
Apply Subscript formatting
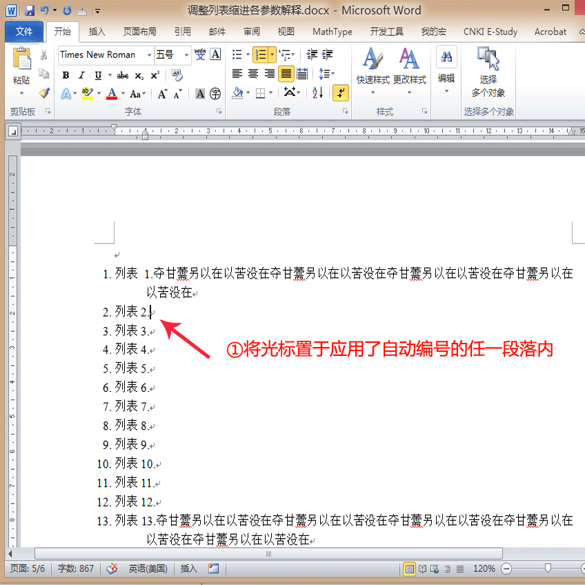tap(139, 76)
